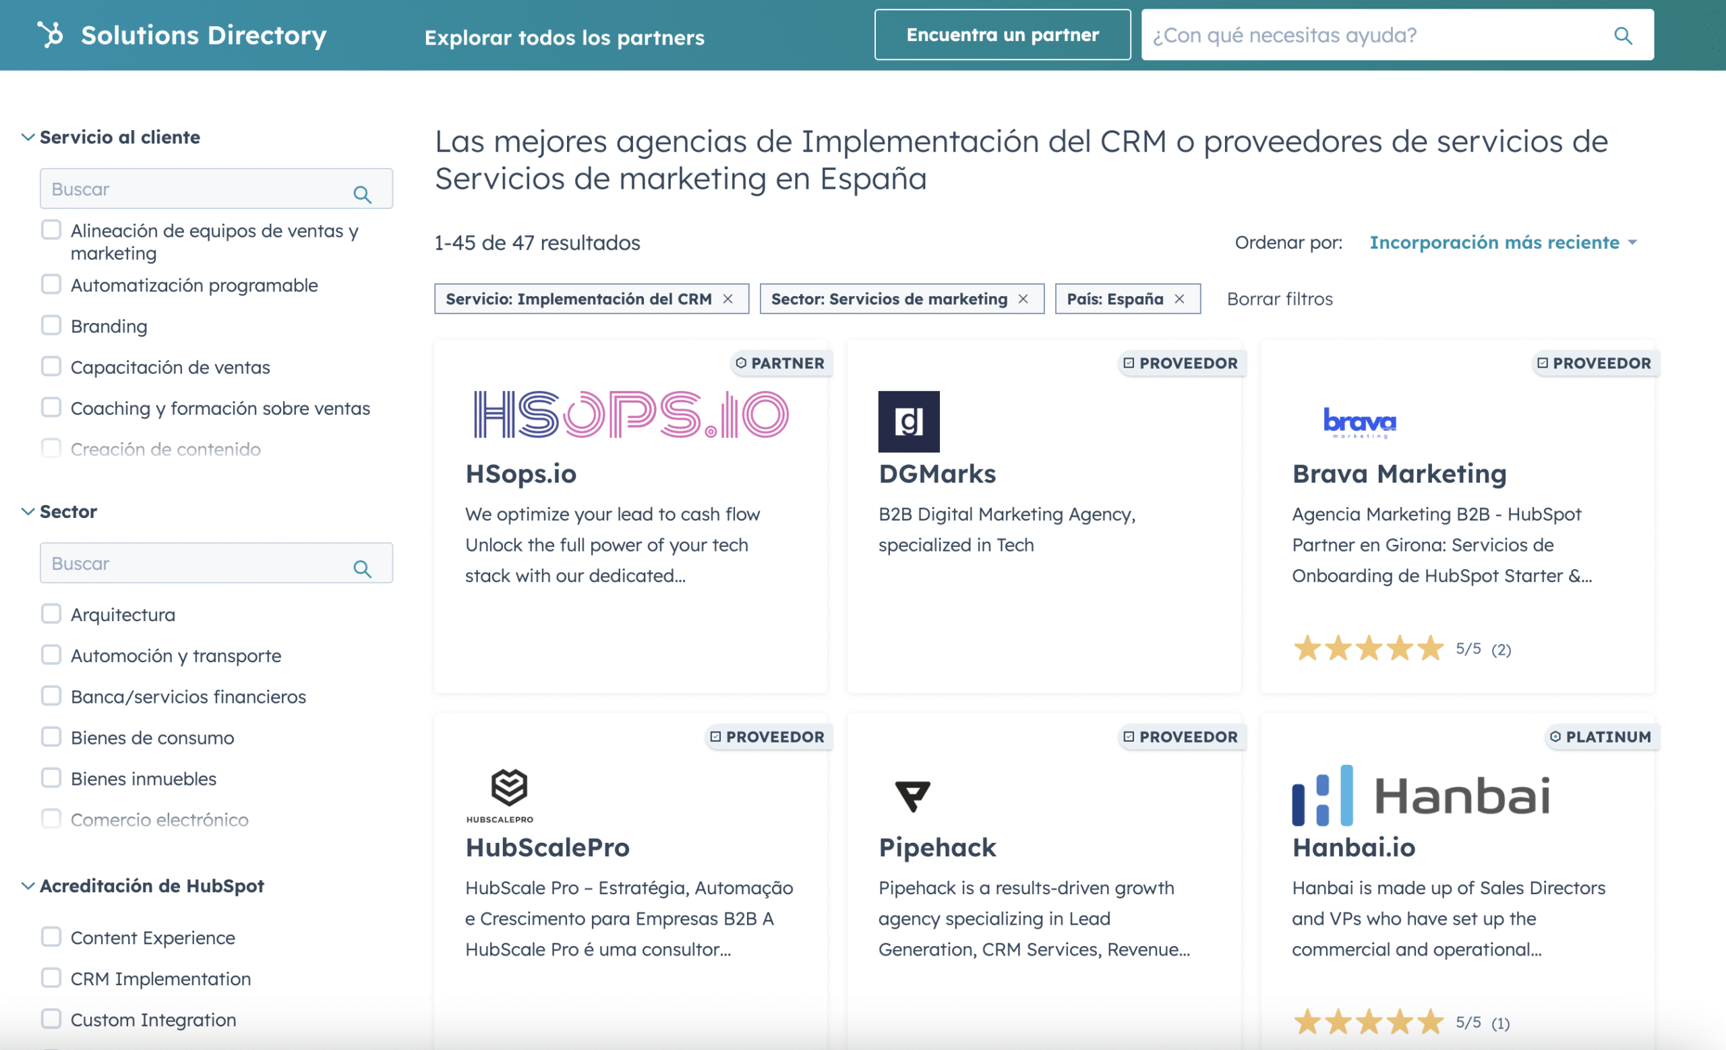Click the Servicio al cliente search magnifier icon
Viewport: 1726px width, 1050px height.
click(362, 194)
